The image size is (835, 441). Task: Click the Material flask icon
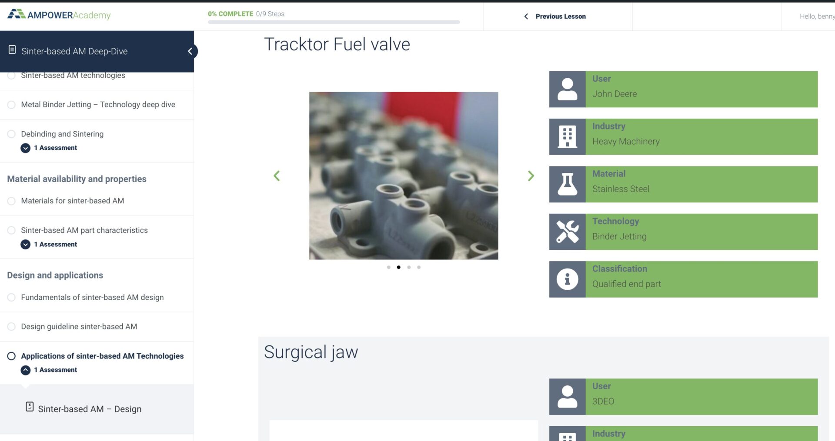coord(567,184)
